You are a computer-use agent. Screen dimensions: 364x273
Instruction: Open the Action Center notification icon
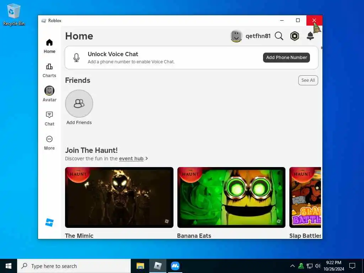click(352, 266)
